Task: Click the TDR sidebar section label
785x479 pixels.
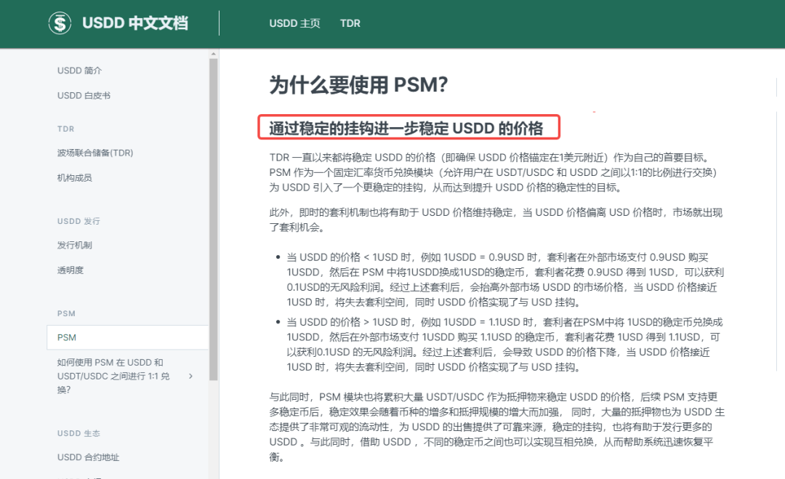Action: pos(65,129)
